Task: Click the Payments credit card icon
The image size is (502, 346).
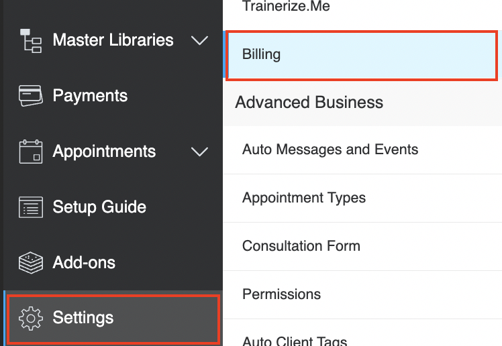Action: point(30,96)
